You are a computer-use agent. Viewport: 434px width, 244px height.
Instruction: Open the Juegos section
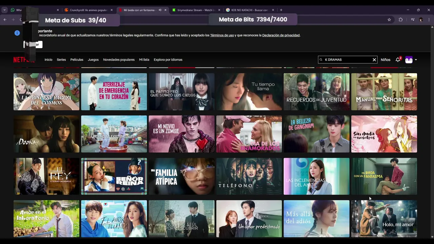[93, 60]
